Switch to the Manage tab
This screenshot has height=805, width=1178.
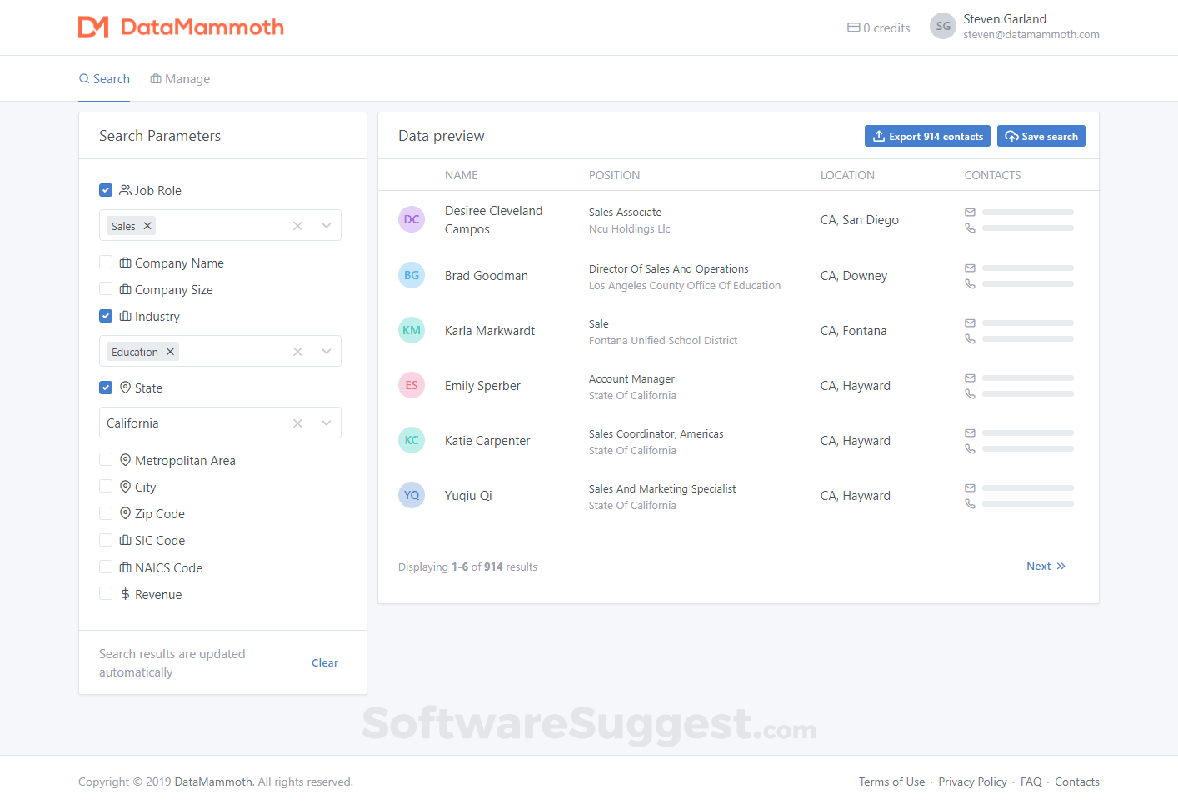coord(180,79)
